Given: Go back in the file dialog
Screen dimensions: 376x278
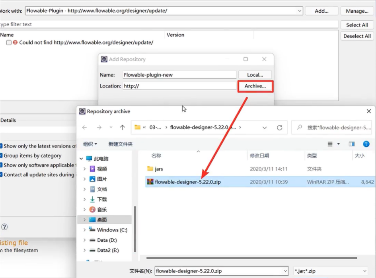Looking at the screenshot, I should (85, 128).
